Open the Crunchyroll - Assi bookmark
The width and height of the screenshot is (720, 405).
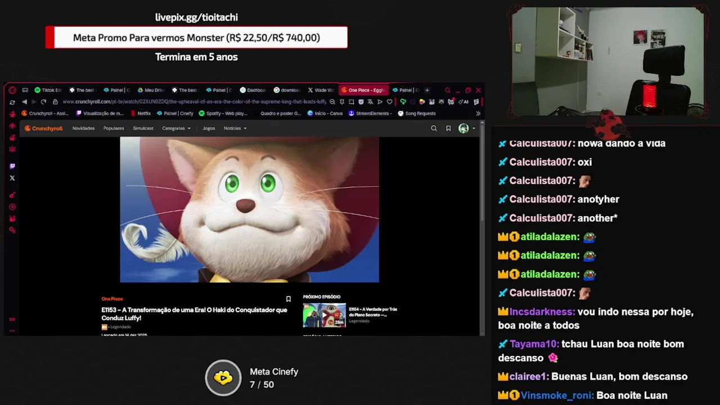coord(45,113)
